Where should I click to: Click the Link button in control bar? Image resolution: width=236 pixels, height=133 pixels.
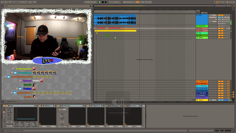4,2
